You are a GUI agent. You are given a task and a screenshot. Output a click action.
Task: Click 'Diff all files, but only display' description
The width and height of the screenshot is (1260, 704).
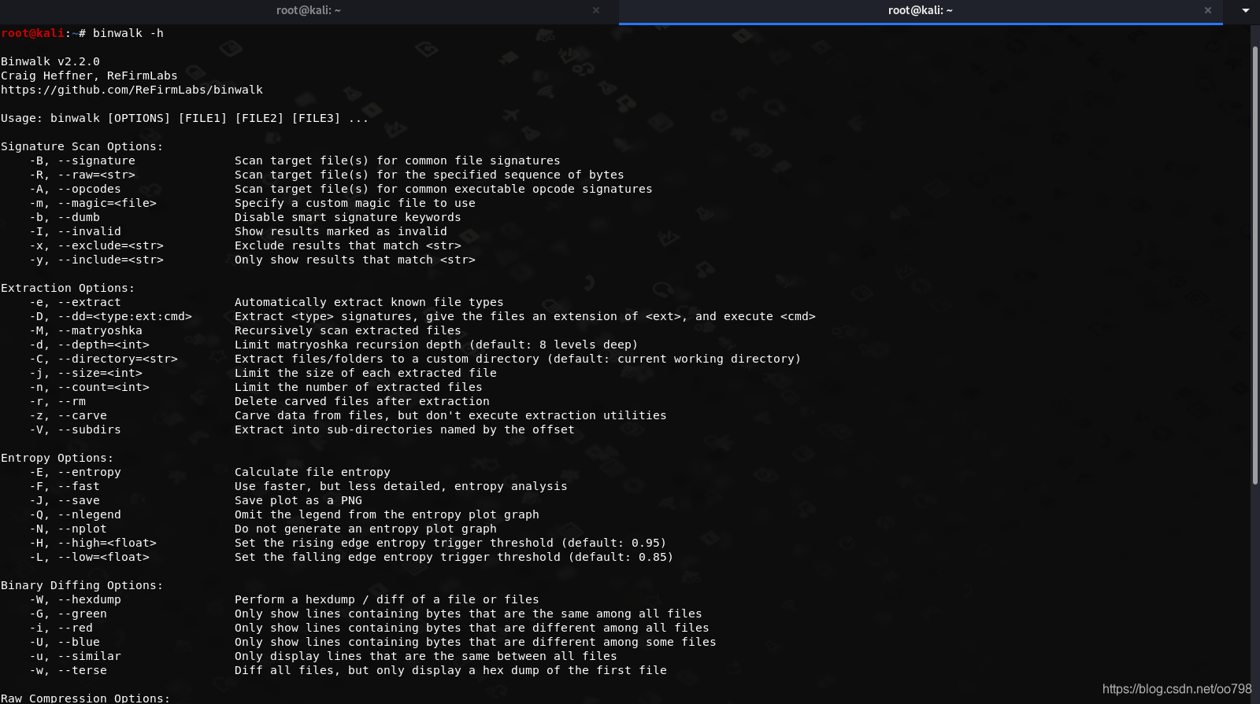pyautogui.click(x=450, y=670)
